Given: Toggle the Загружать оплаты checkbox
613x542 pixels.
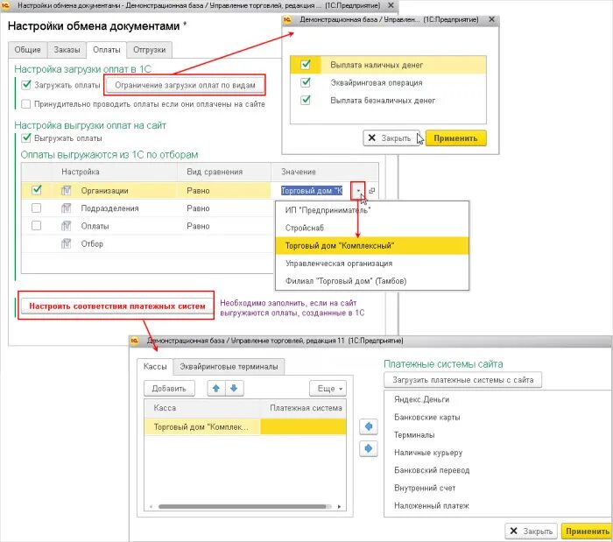Looking at the screenshot, I should 26,85.
